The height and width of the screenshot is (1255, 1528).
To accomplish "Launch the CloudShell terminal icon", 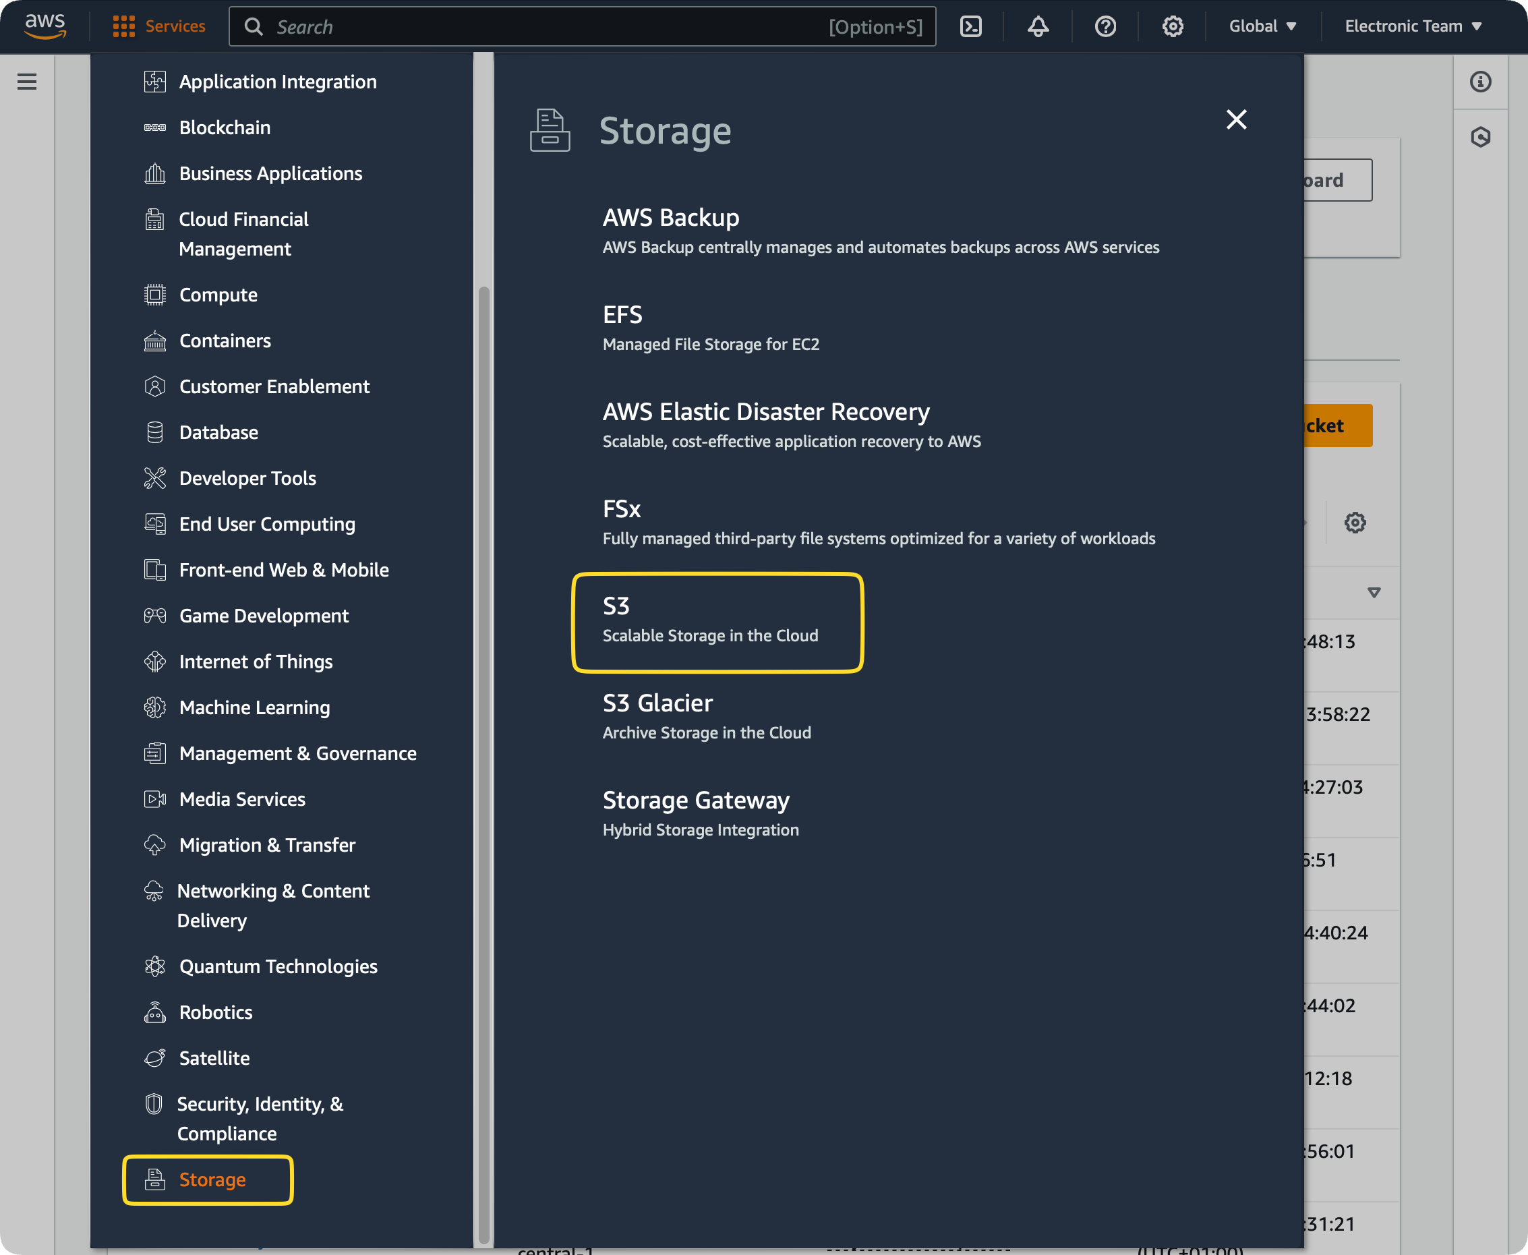I will [972, 26].
